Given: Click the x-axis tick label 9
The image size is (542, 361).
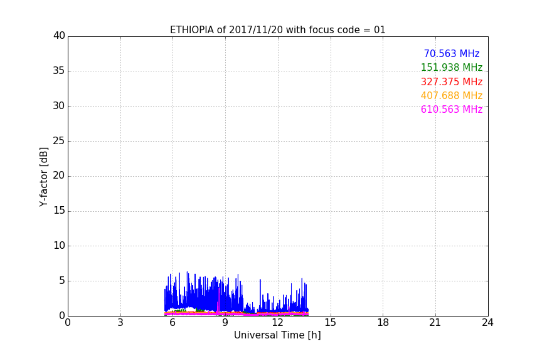Looking at the screenshot, I should 225,323.
